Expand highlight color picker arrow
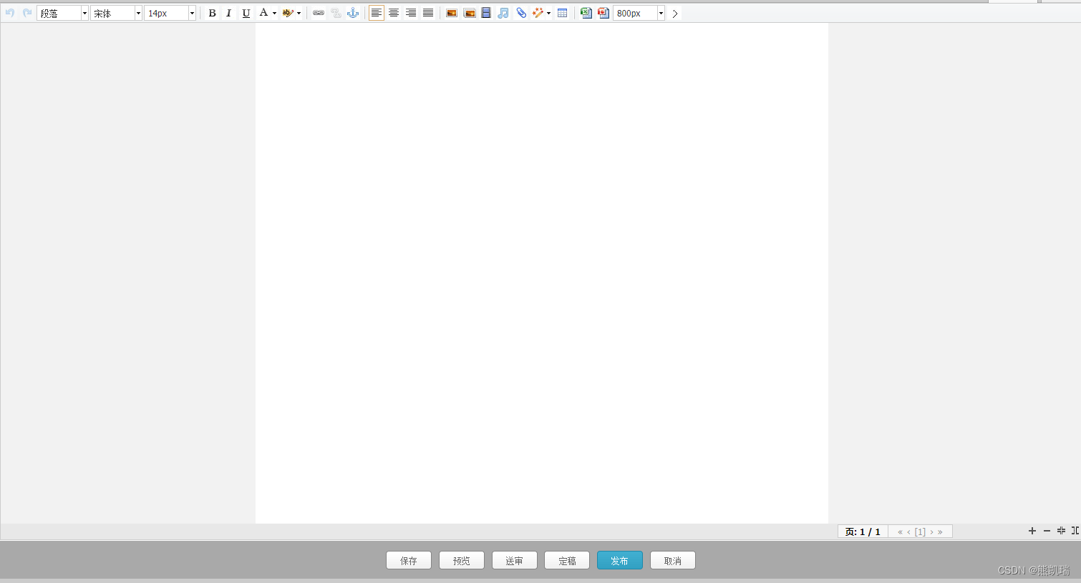 coord(299,13)
